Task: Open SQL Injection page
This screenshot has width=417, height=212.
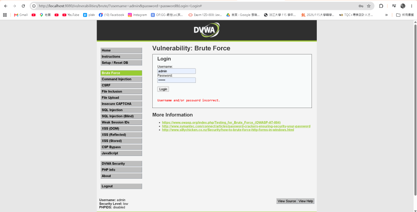Action: (121, 110)
